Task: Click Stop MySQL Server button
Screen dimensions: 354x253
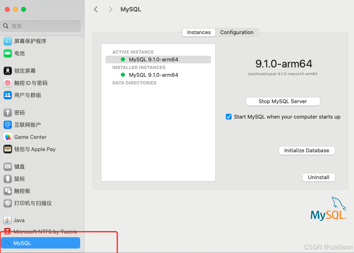Action: [x=282, y=101]
